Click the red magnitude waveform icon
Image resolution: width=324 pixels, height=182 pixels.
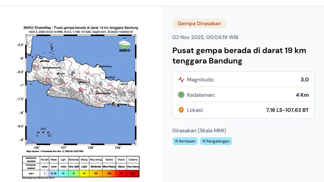181,80
